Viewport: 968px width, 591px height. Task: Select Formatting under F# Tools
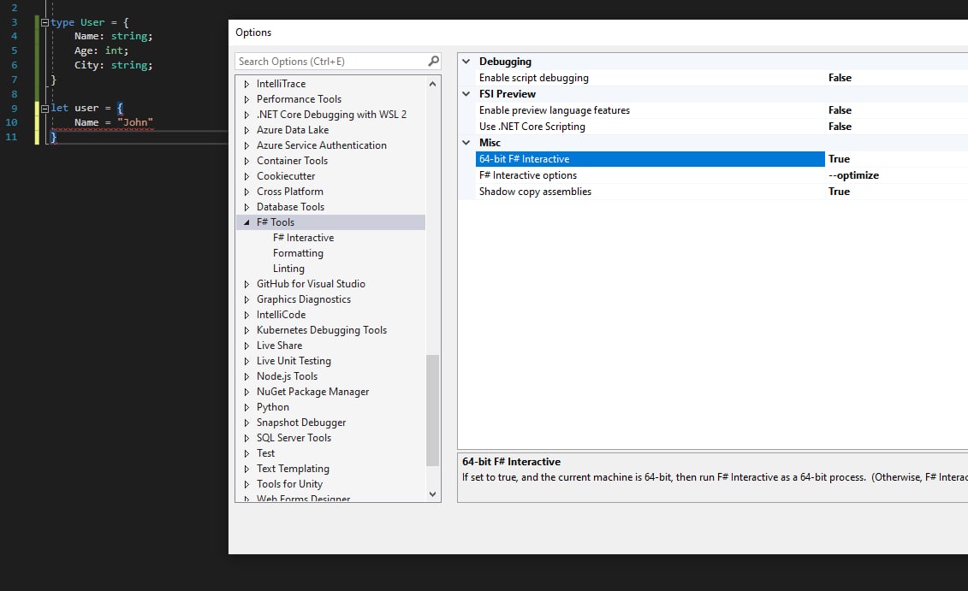coord(298,253)
